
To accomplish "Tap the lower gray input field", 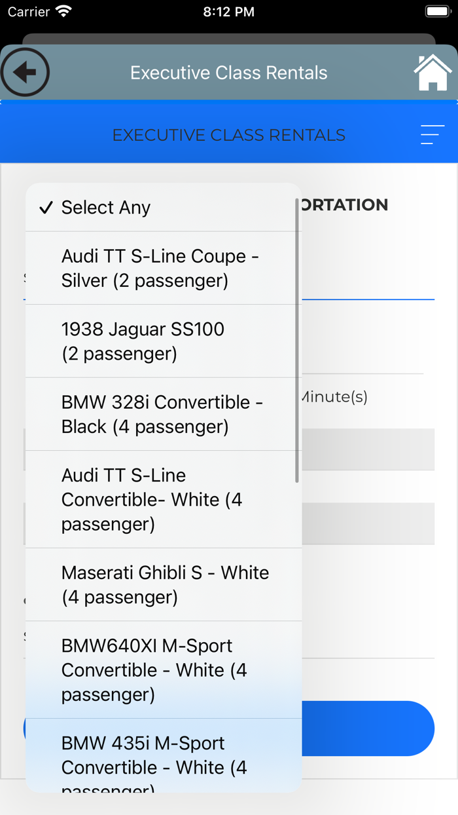I will [x=366, y=523].
